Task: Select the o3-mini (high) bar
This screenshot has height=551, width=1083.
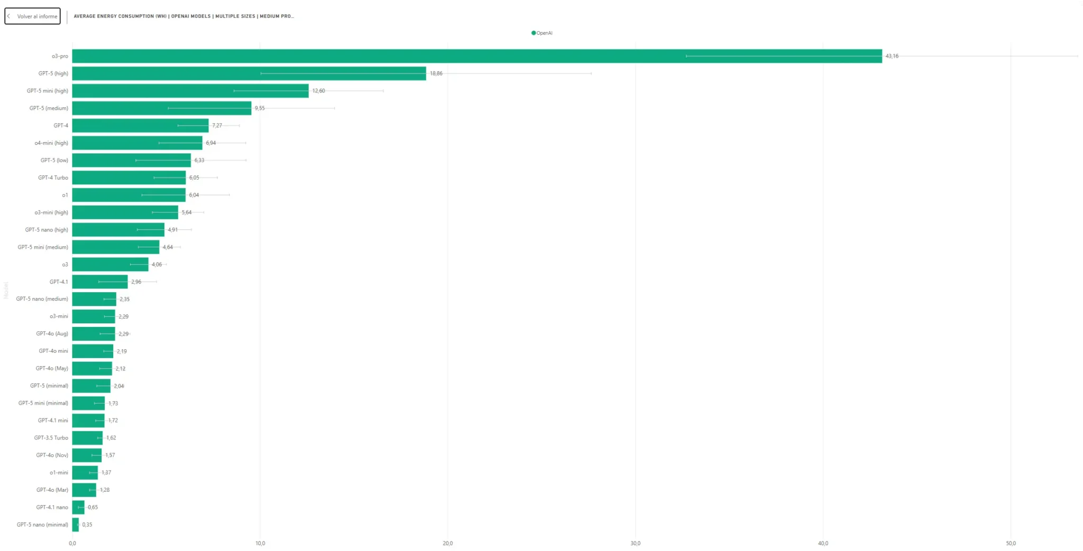Action: tap(125, 212)
